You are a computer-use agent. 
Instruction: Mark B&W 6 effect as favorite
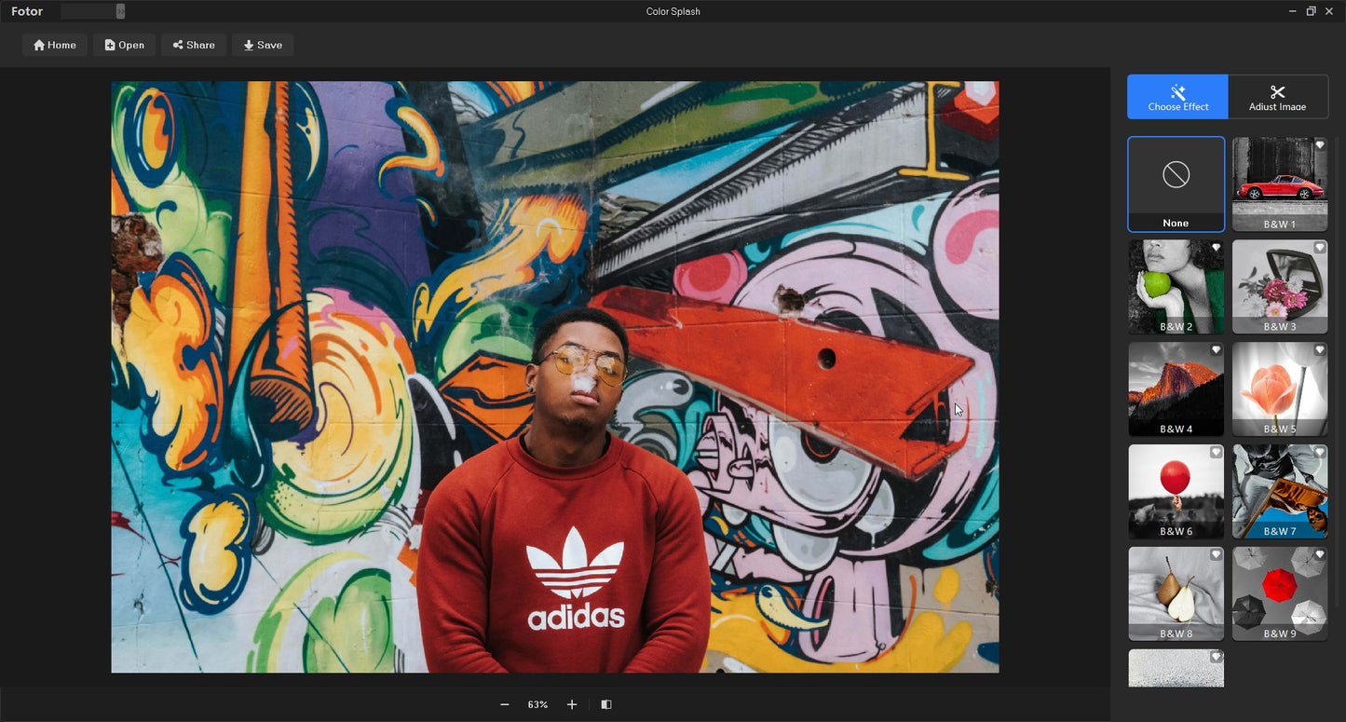coord(1216,453)
